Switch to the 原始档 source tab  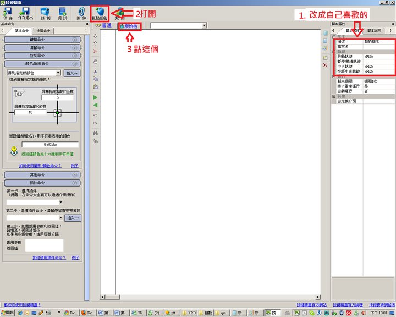click(130, 25)
